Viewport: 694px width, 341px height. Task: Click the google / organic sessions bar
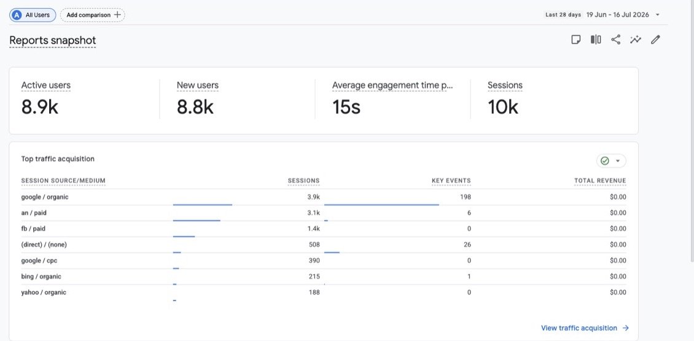pyautogui.click(x=203, y=205)
